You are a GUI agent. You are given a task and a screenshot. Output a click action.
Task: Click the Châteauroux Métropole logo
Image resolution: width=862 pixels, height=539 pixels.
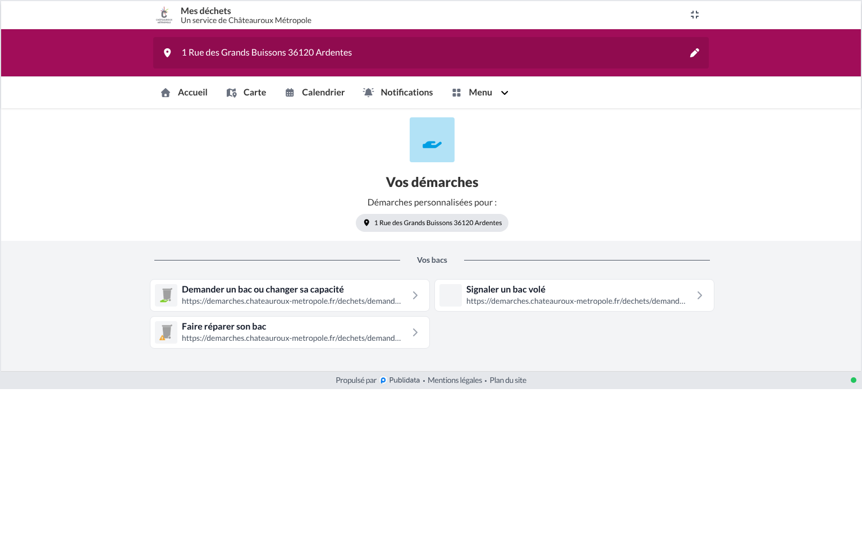click(x=164, y=15)
